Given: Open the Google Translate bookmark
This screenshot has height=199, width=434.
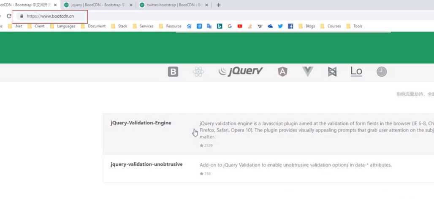Looking at the screenshot, I should tap(209, 26).
